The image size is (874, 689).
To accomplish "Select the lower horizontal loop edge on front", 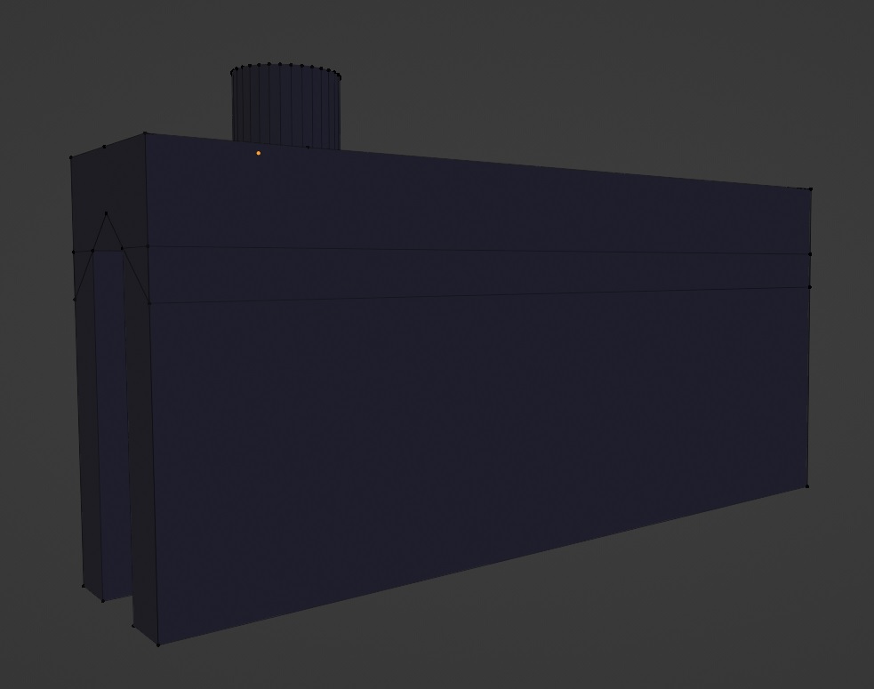I will click(479, 295).
